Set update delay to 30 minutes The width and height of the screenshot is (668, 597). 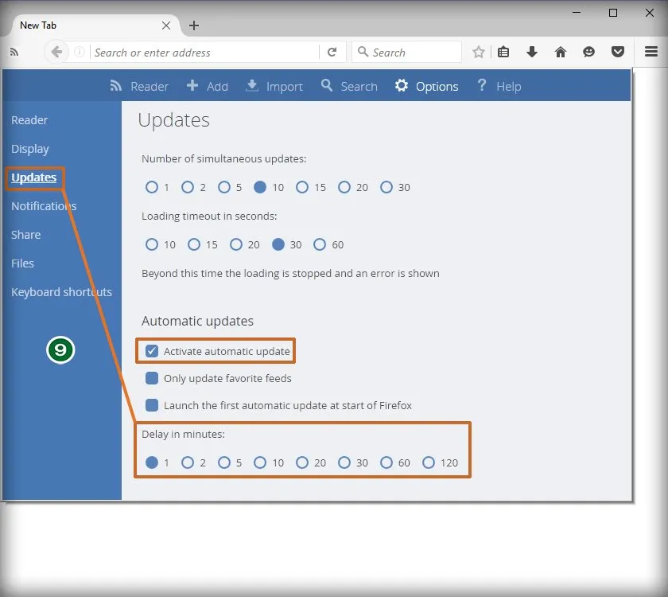344,462
